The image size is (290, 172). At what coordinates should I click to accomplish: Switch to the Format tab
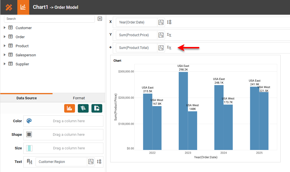pyautogui.click(x=79, y=98)
